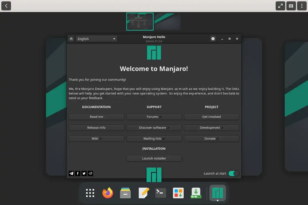
Task: Open the file manager from the dock
Action: pyautogui.click(x=125, y=193)
